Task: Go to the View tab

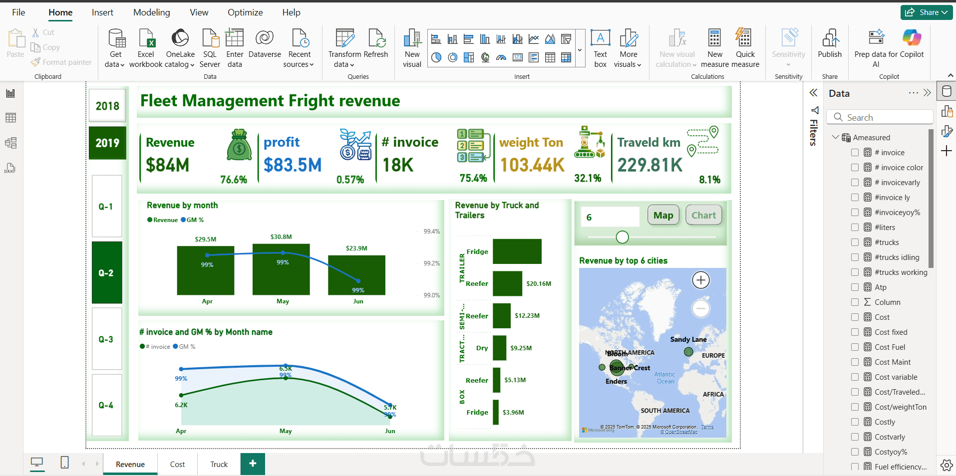Action: [199, 12]
